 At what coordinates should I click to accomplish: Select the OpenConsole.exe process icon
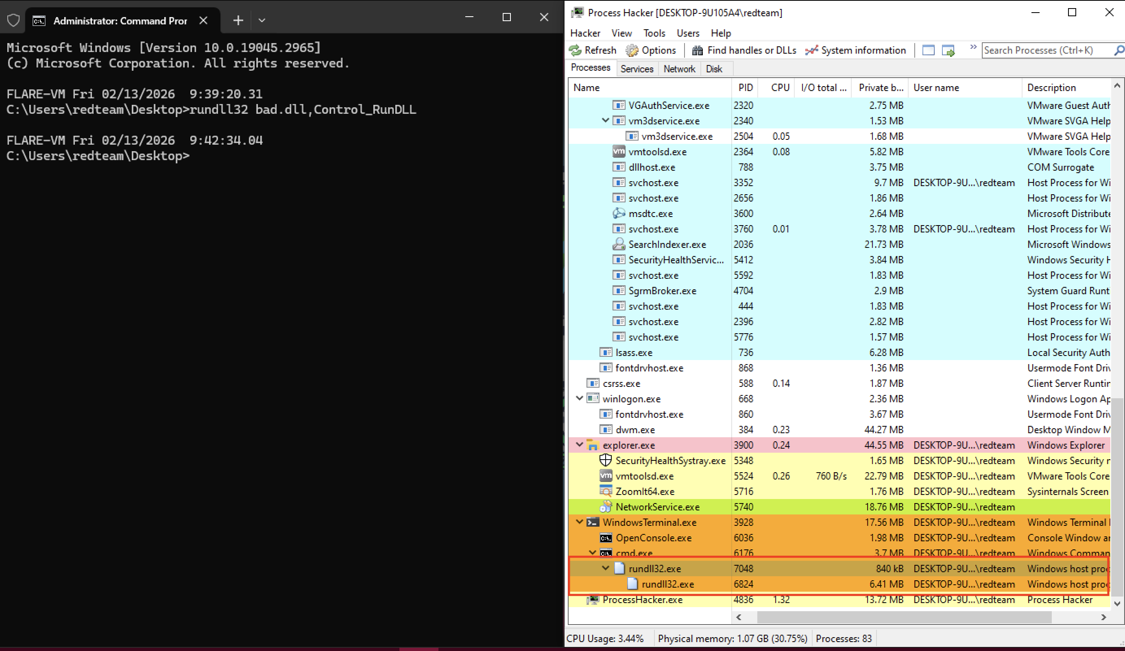(x=605, y=538)
